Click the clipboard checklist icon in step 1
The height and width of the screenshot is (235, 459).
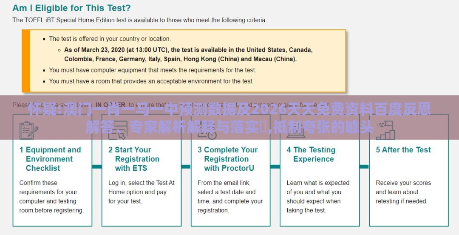29,130
